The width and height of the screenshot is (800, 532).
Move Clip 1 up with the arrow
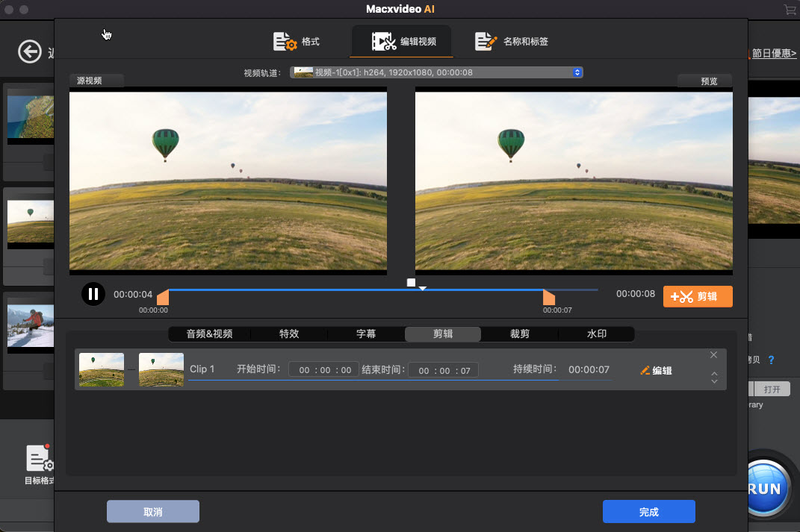pyautogui.click(x=714, y=373)
